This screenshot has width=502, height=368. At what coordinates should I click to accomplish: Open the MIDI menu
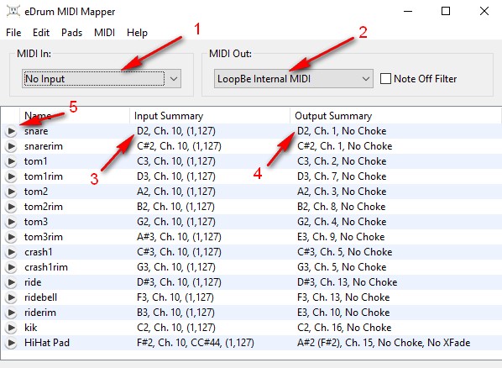point(104,33)
